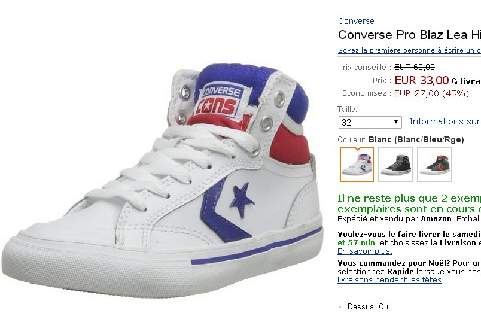Open the 'livraisons pendant les fêtes' link

click(389, 279)
